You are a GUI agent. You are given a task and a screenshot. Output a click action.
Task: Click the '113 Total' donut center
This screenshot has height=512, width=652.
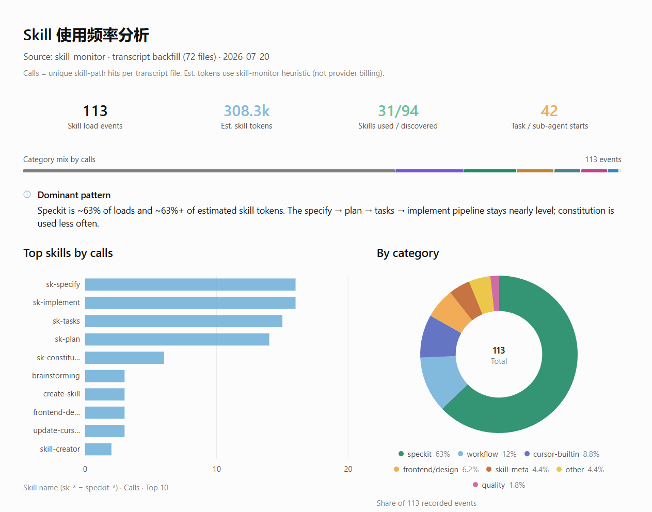(x=499, y=355)
